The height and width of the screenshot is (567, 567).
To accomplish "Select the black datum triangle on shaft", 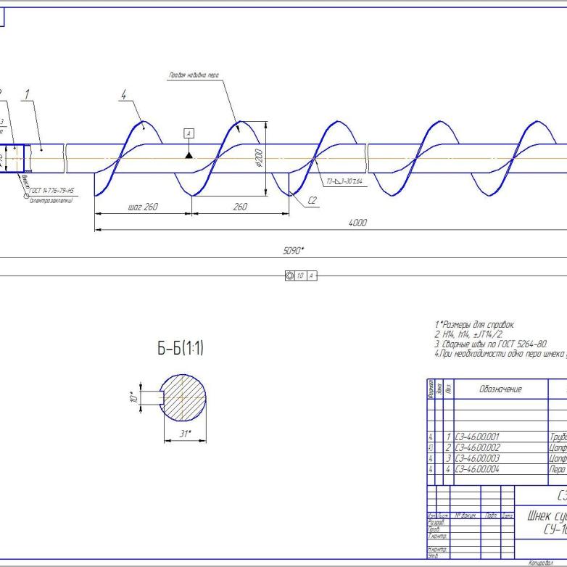I will click(x=189, y=155).
